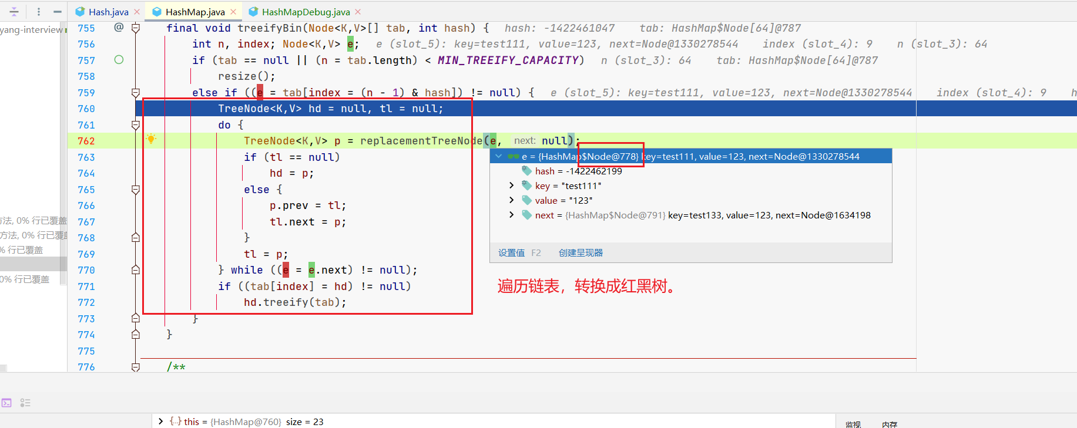This screenshot has width=1077, height=428.
Task: Click the 设置值 link in the popup
Action: coord(511,253)
